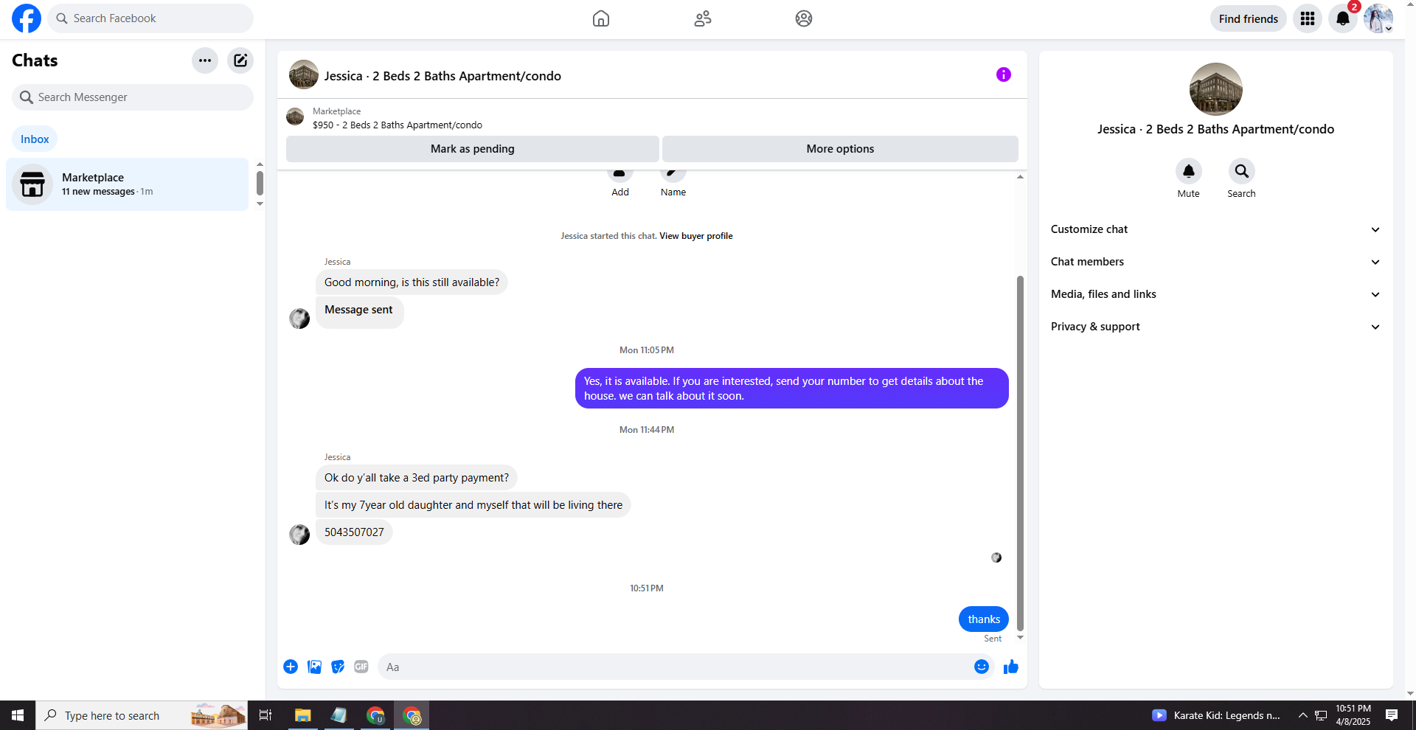Click the network icon in system tray
Image resolution: width=1416 pixels, height=730 pixels.
coord(1321,715)
